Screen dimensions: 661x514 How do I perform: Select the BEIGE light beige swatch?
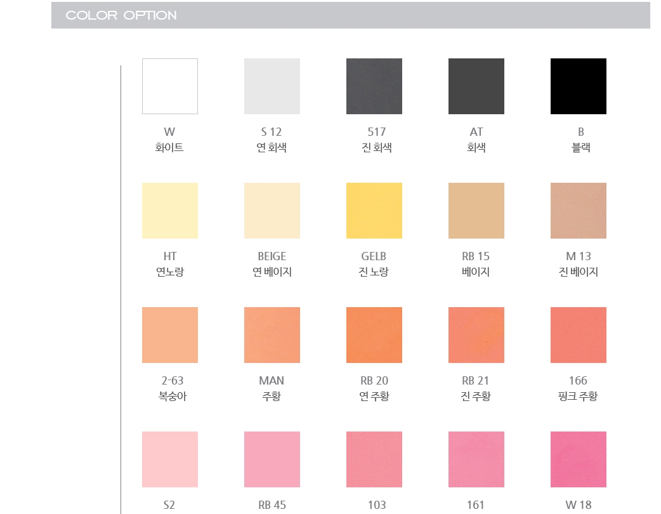point(272,211)
